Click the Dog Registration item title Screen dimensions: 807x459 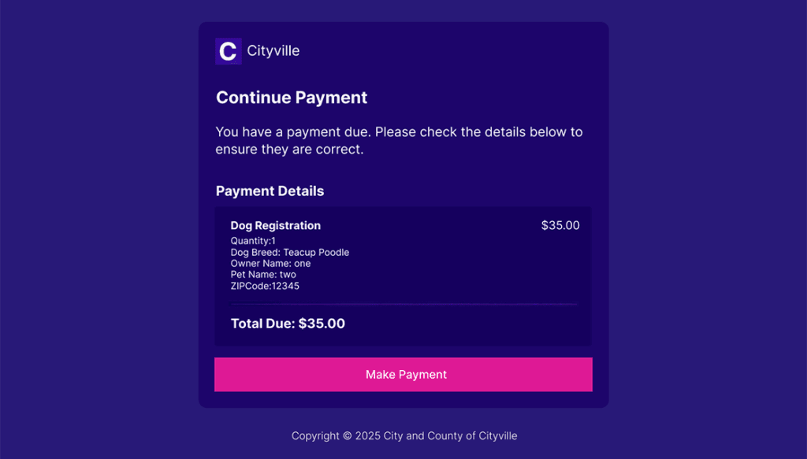point(275,226)
